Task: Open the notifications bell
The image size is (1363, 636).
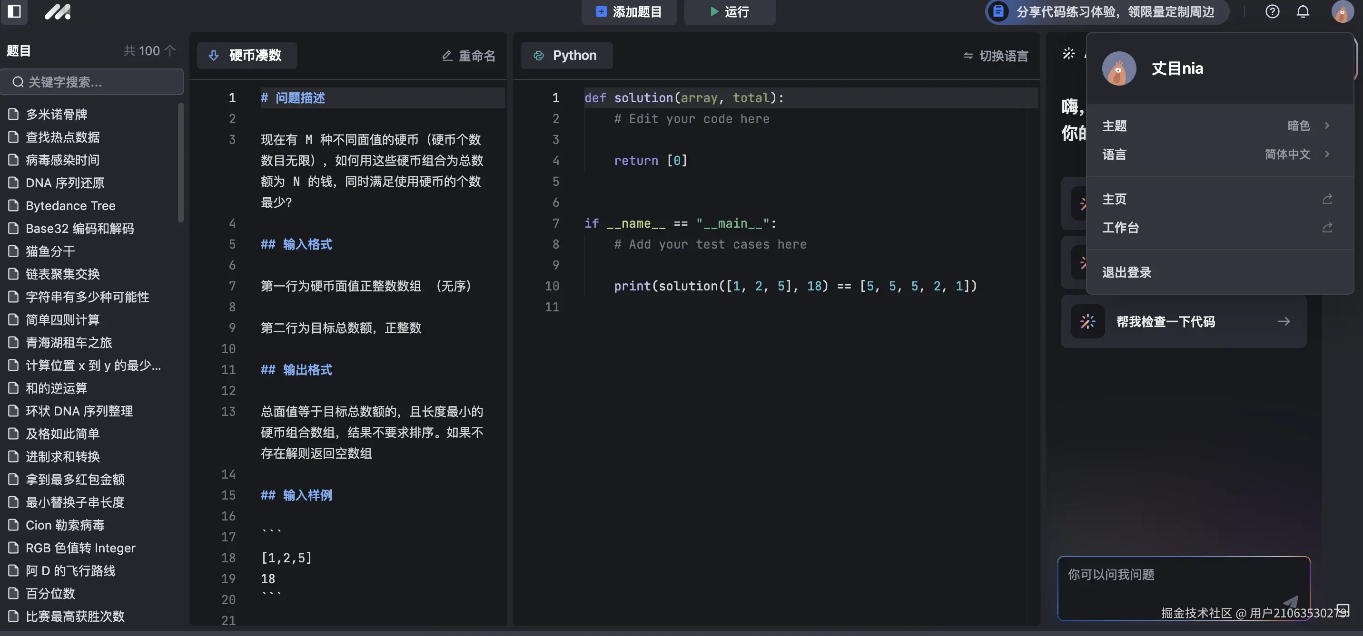Action: [1302, 11]
